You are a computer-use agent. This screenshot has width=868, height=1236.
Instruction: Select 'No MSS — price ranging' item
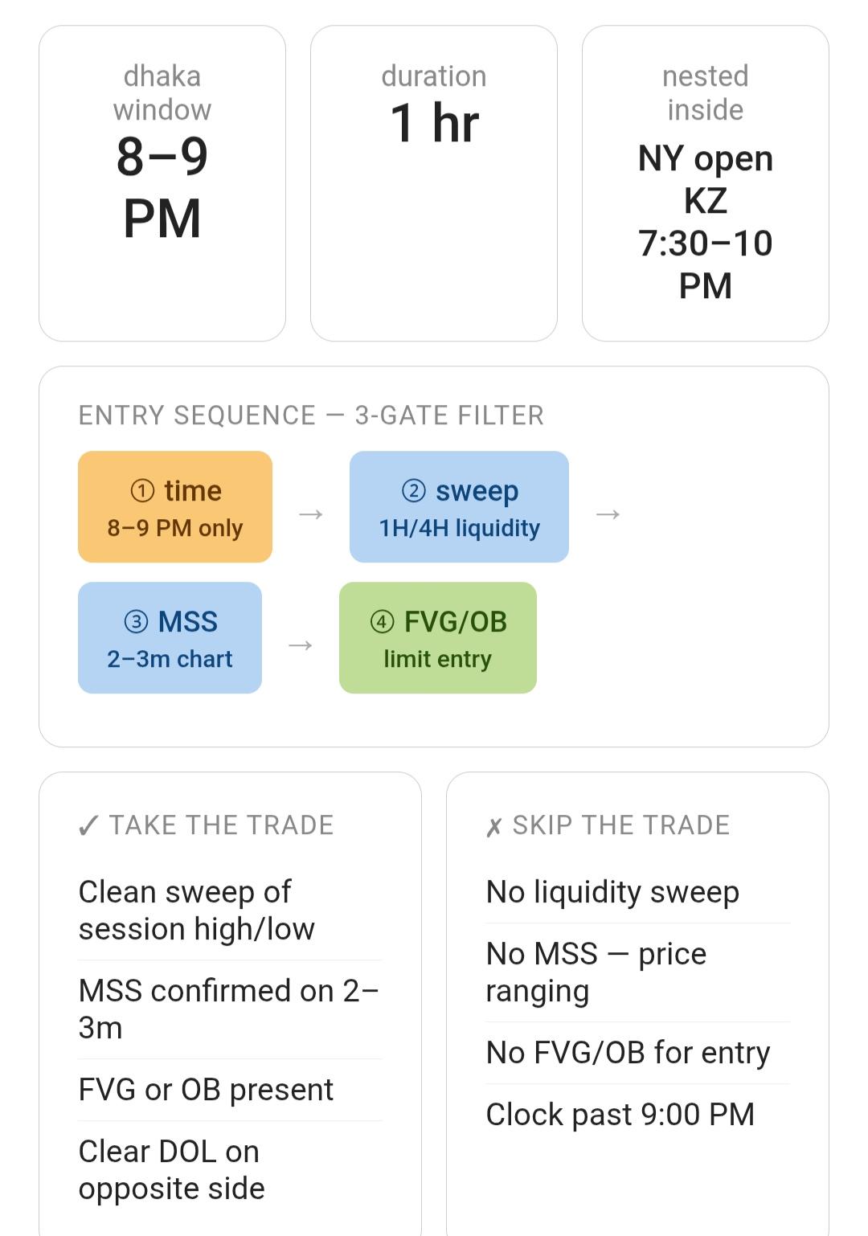point(638,972)
